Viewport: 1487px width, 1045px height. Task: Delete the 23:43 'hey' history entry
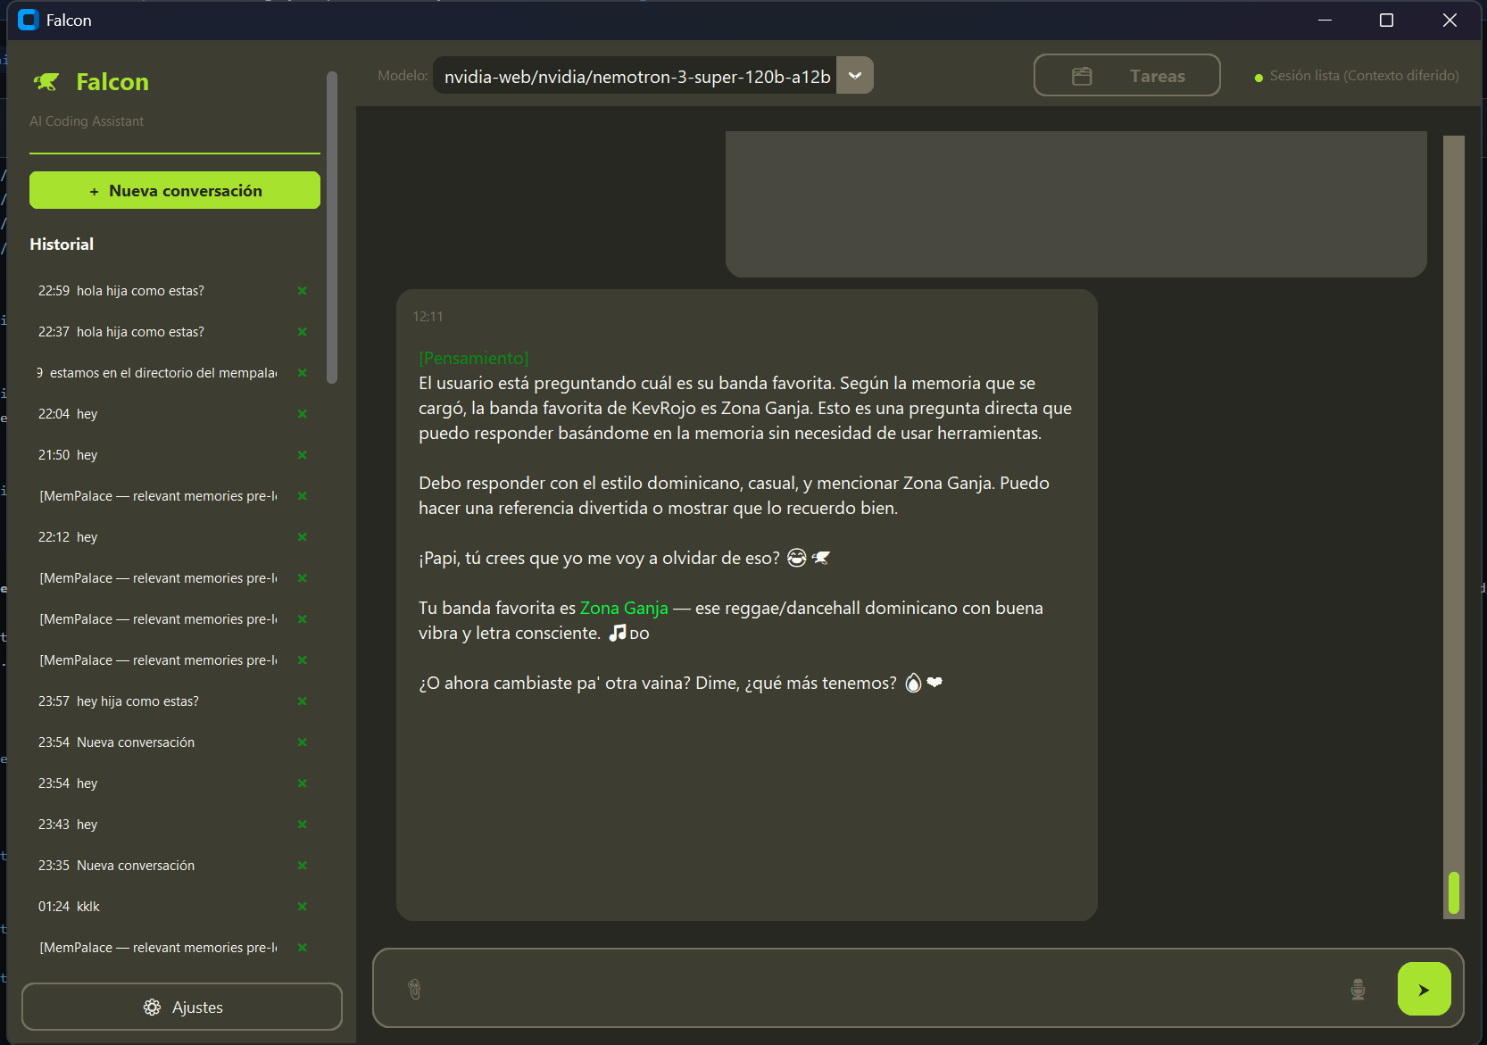303,825
